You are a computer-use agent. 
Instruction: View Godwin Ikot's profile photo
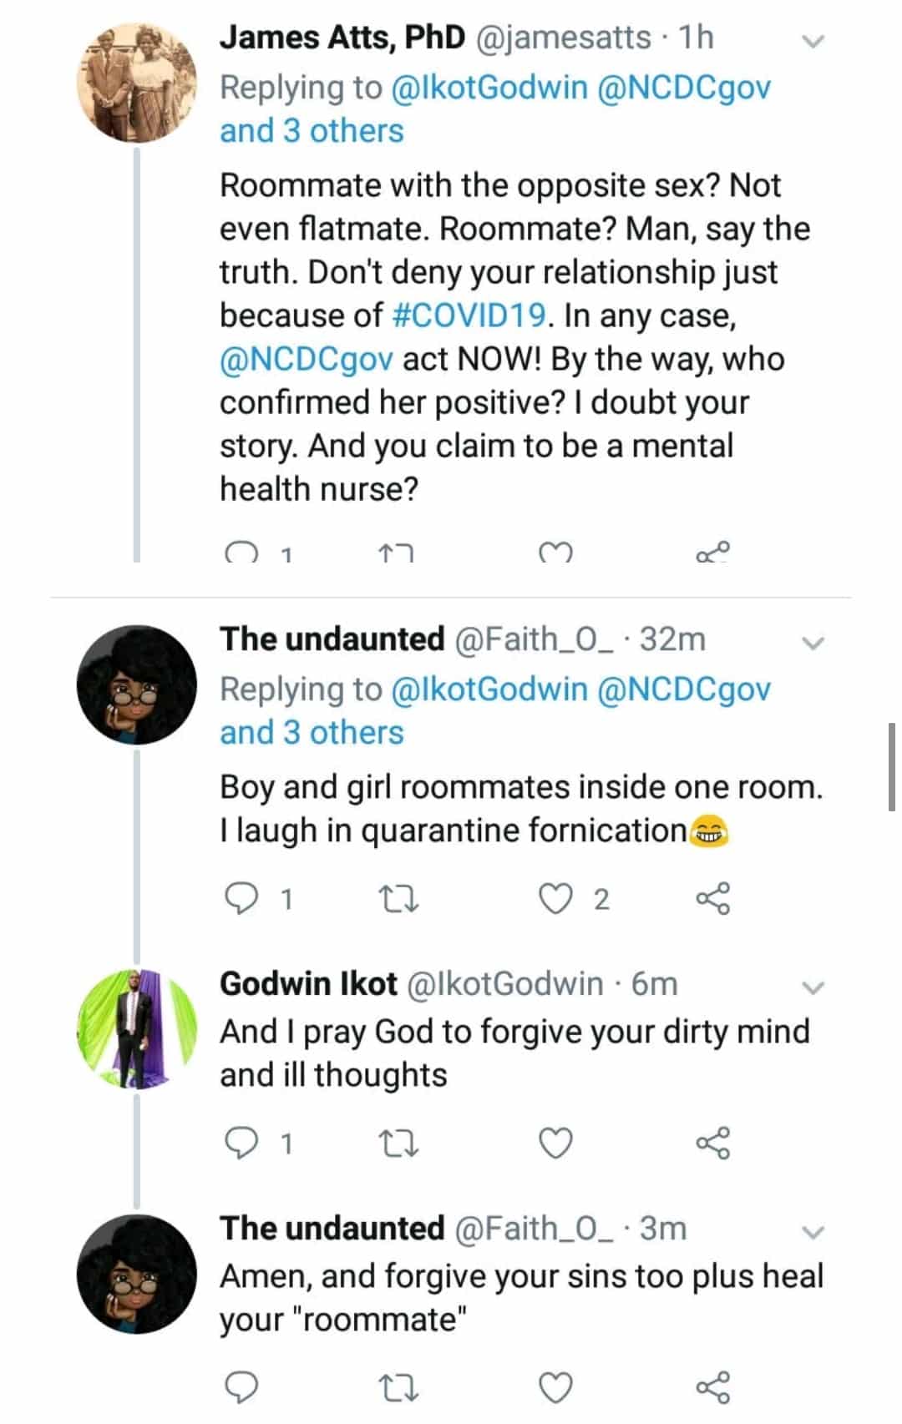[x=137, y=1028]
